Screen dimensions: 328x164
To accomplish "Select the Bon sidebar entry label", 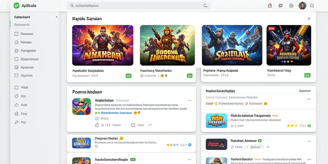I will click(24, 105).
